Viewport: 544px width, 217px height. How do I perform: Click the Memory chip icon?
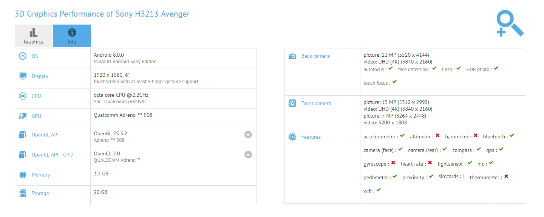click(23, 175)
